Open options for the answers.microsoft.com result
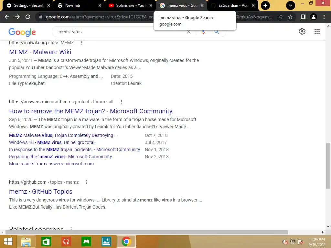Screen dimensions: 331x248 point(122,102)
